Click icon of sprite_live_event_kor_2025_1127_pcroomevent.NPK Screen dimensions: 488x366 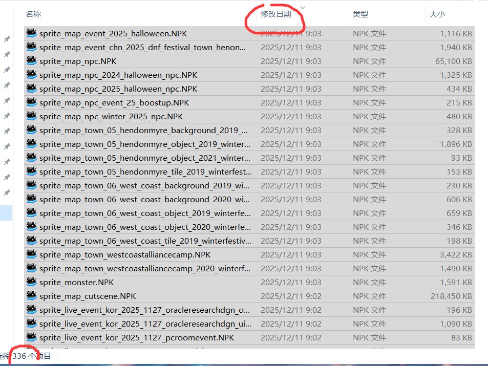pyautogui.click(x=31, y=337)
